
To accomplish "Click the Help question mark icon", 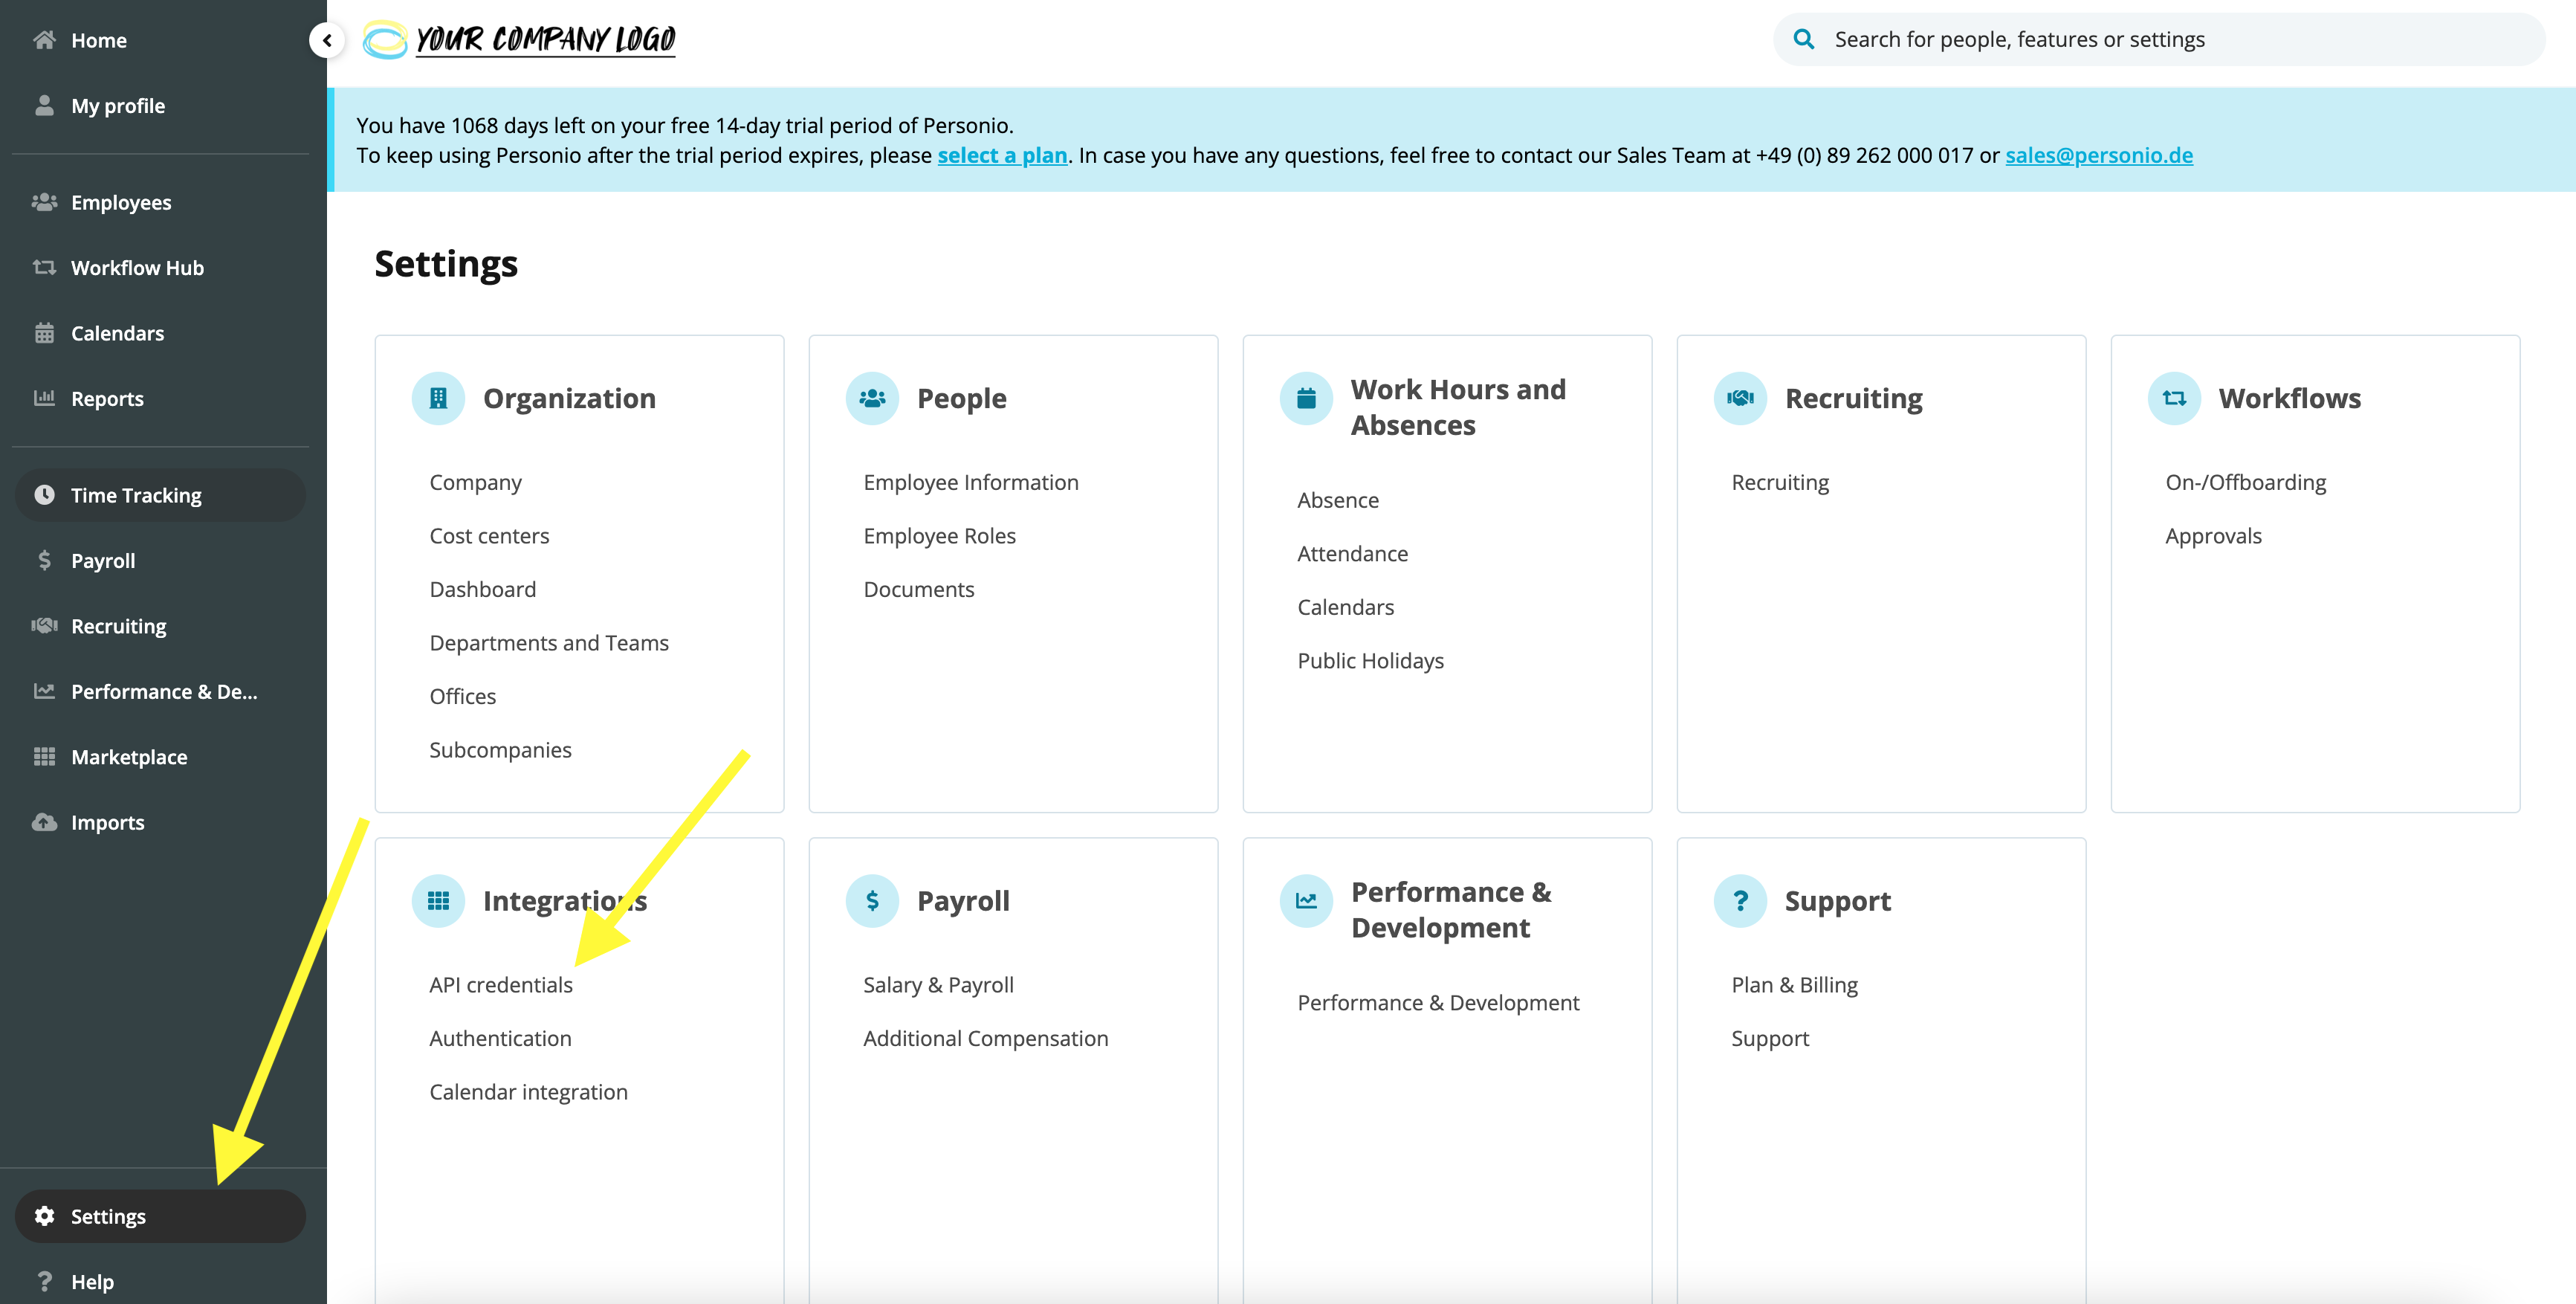I will click(x=44, y=1281).
